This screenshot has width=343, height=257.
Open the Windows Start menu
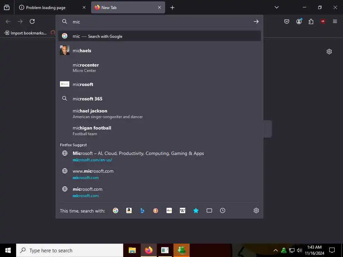[8, 250]
